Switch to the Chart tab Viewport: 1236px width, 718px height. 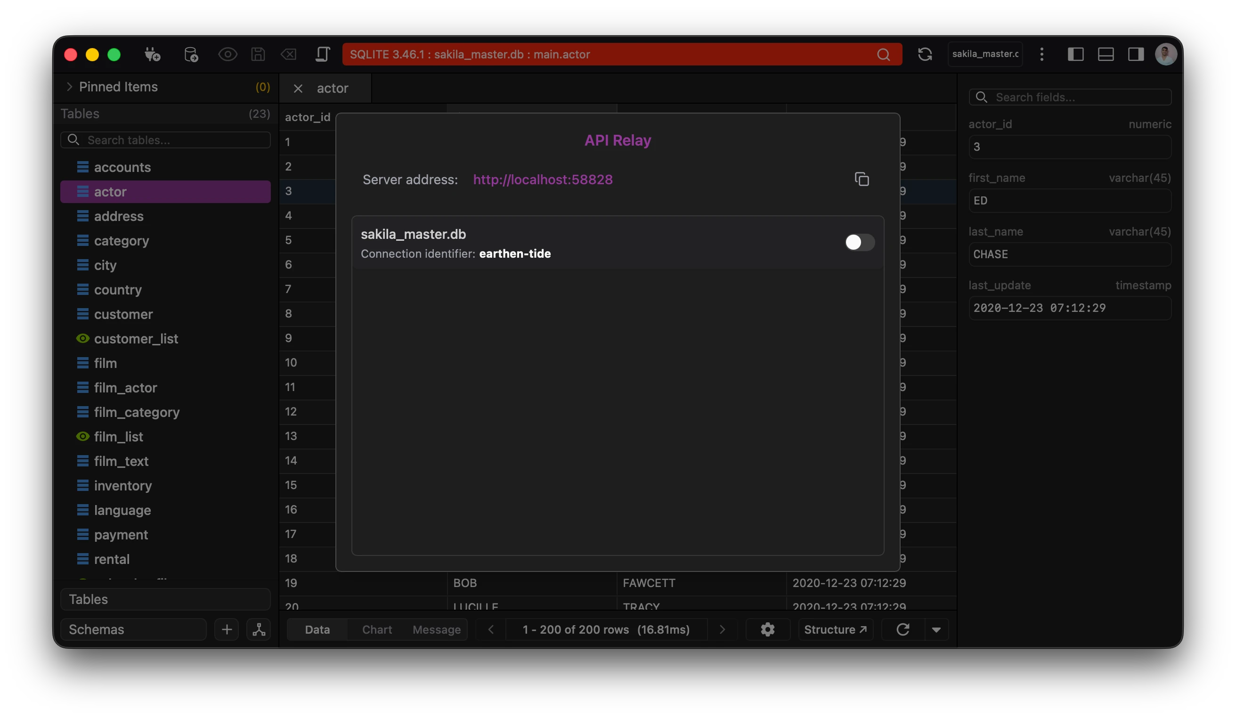click(376, 630)
